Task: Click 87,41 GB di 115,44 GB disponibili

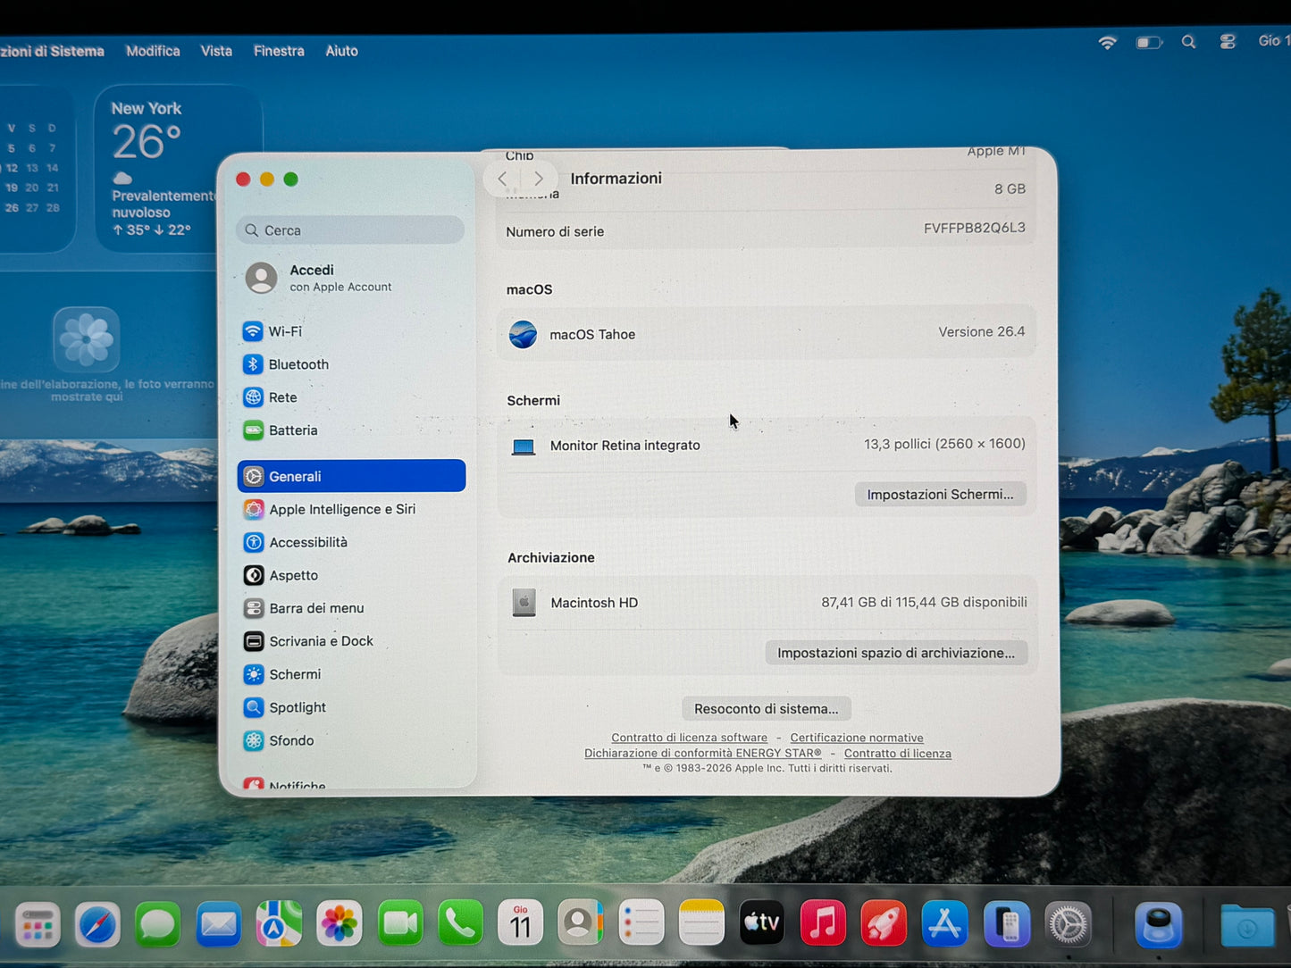Action: tap(924, 603)
